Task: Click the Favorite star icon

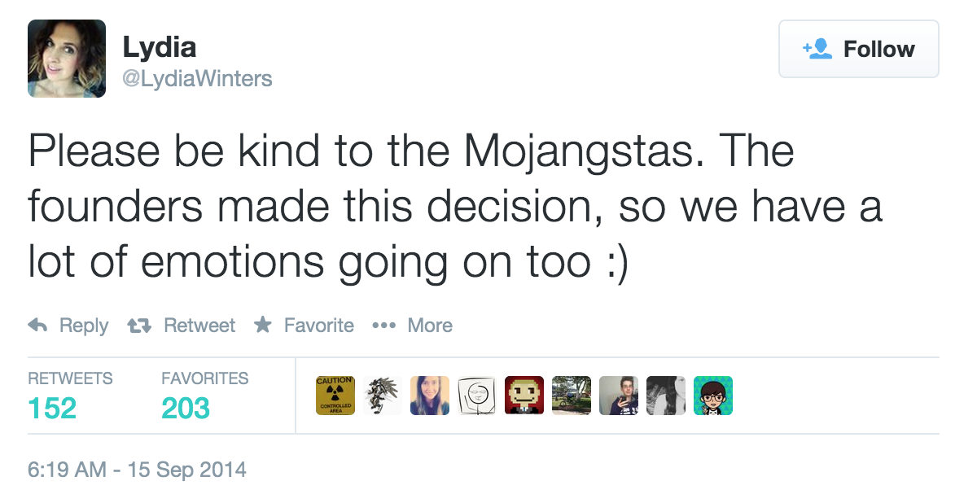Action: click(262, 326)
